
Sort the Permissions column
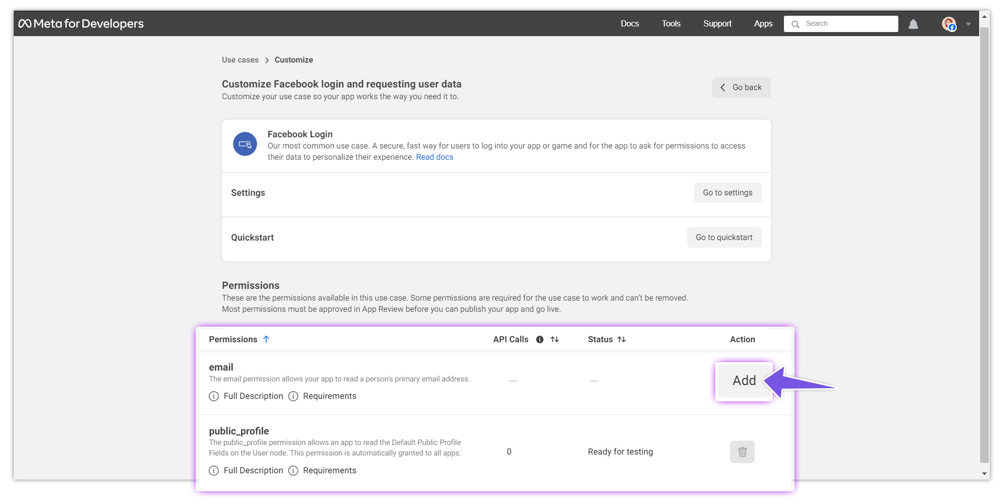[266, 339]
